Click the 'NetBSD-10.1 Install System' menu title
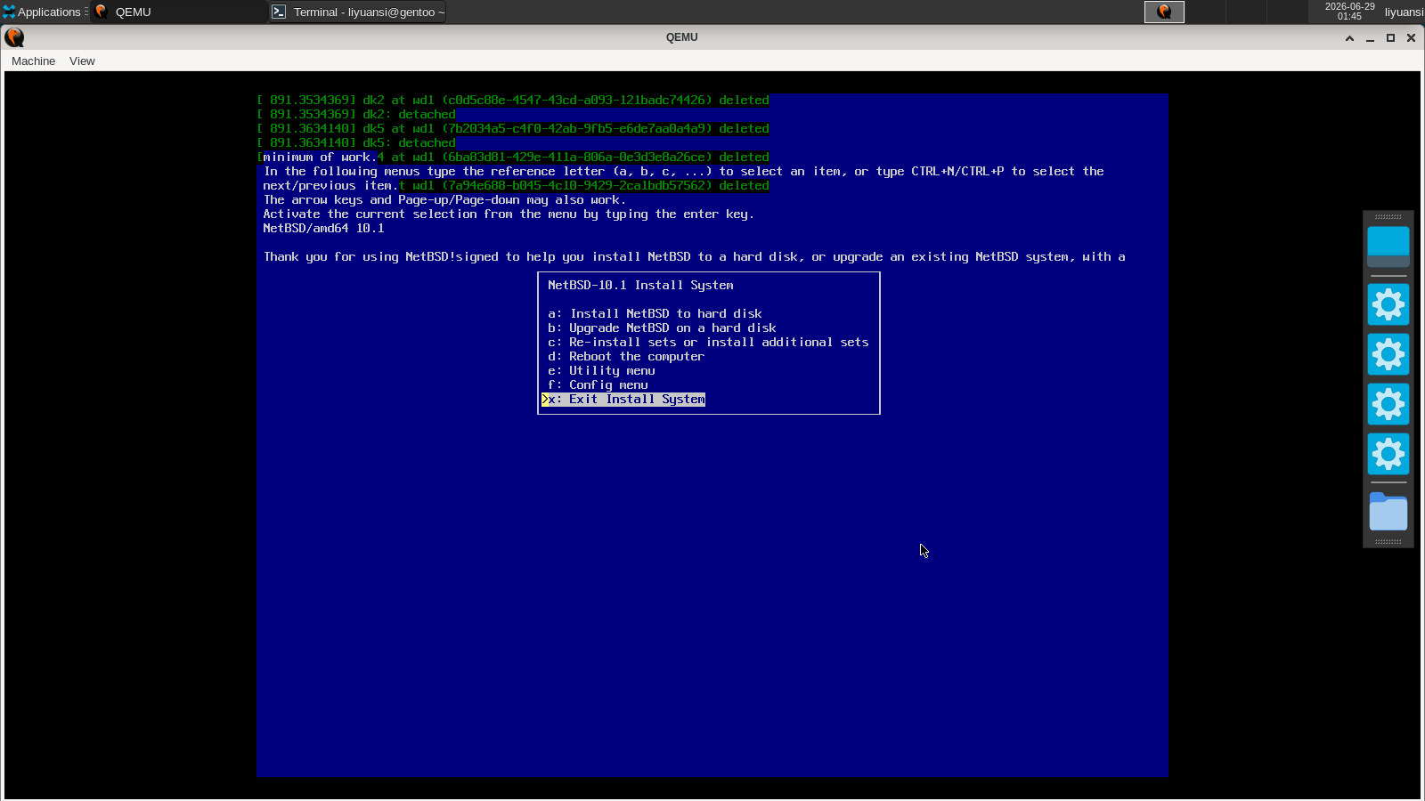Image resolution: width=1425 pixels, height=801 pixels. (x=640, y=286)
